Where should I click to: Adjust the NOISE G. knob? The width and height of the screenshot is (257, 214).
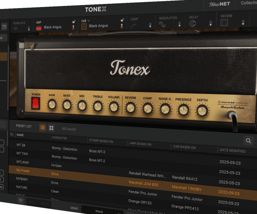(x=165, y=110)
